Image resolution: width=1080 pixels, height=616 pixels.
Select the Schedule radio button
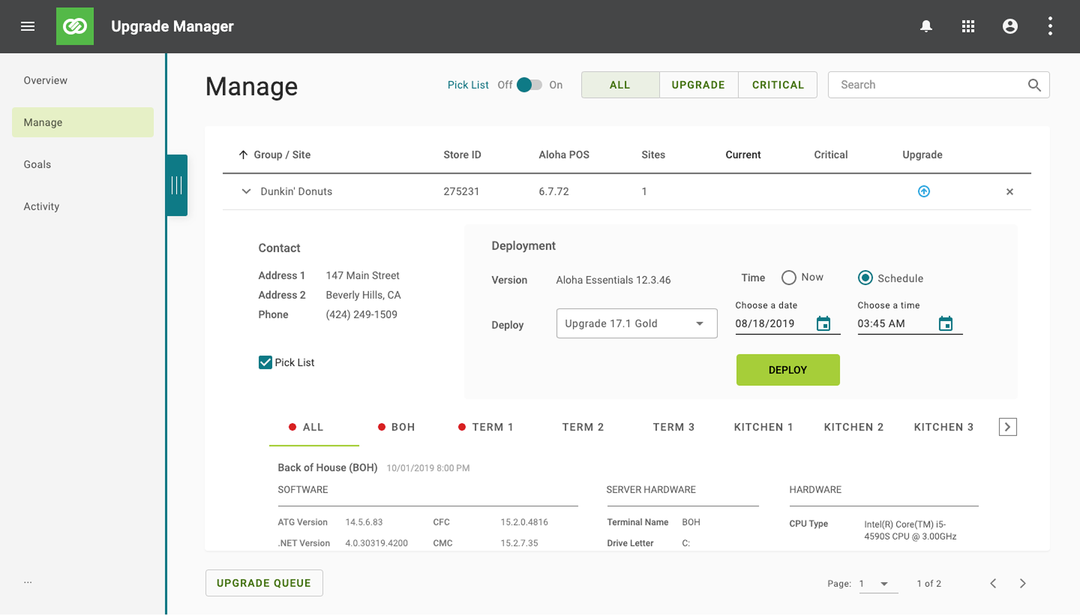coord(865,278)
